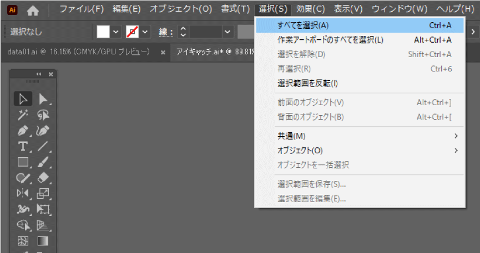Image resolution: width=480 pixels, height=253 pixels.
Task: Select the Pen tool
Action: pyautogui.click(x=23, y=131)
